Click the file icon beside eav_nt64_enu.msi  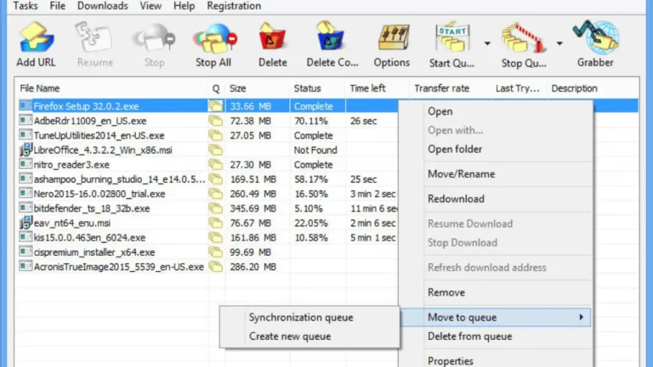(26, 223)
